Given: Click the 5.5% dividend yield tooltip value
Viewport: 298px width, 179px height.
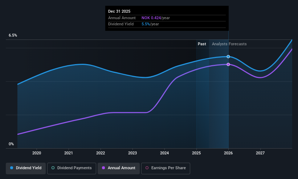Looking at the screenshot, I should tap(146, 24).
